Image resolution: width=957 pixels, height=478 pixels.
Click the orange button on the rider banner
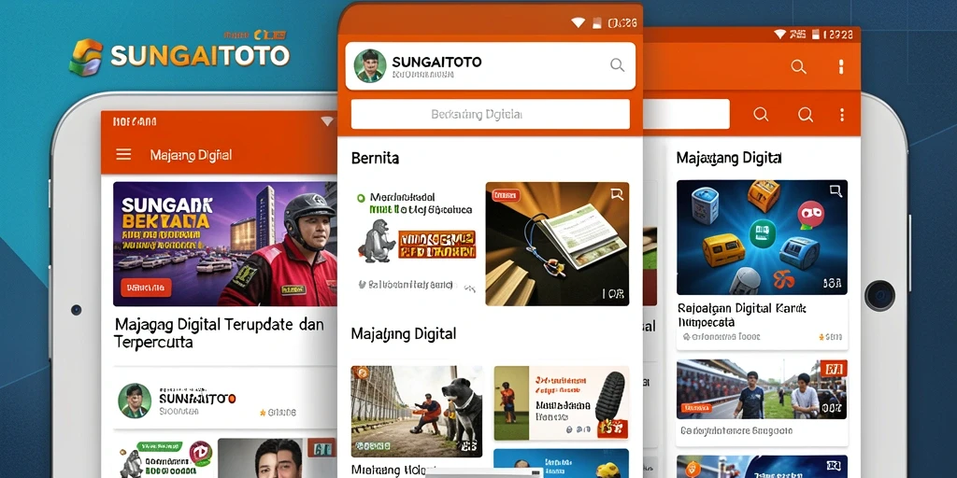(x=146, y=288)
